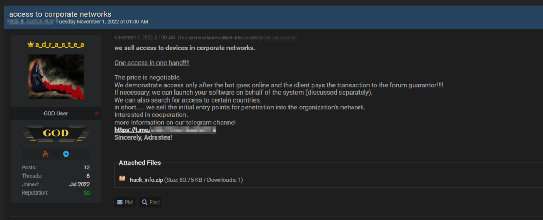Viewport: 543px width, 220px height.
Task: Click the underlined 'One access in one hand' text
Action: click(x=152, y=63)
